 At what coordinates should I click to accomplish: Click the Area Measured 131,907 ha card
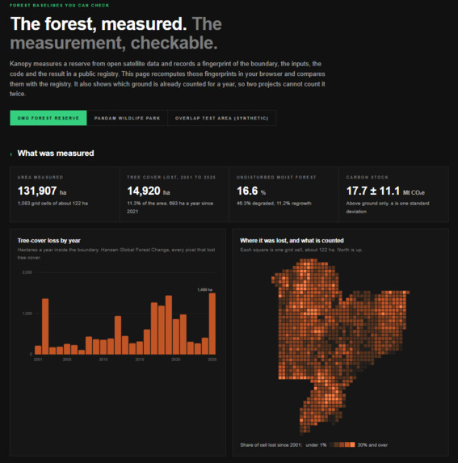click(x=65, y=194)
